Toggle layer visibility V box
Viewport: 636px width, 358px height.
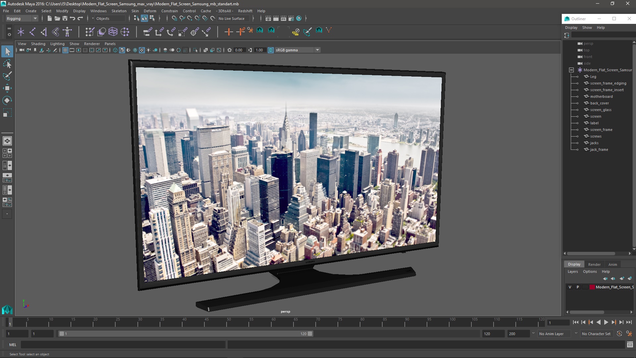pos(570,287)
